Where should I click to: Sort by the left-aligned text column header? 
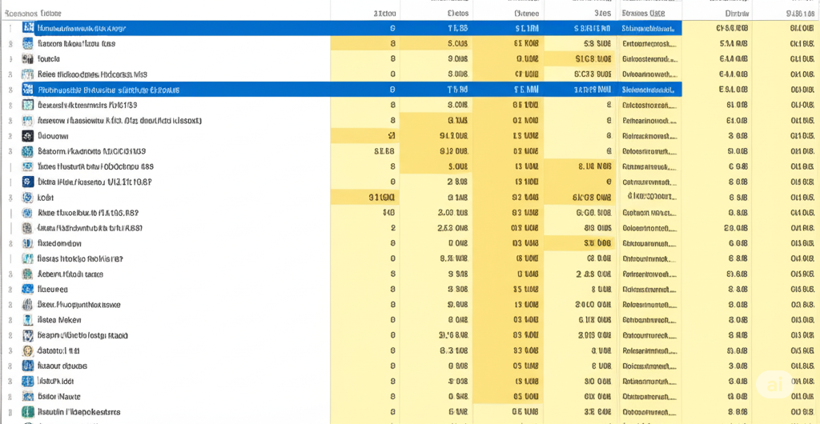click(x=643, y=14)
